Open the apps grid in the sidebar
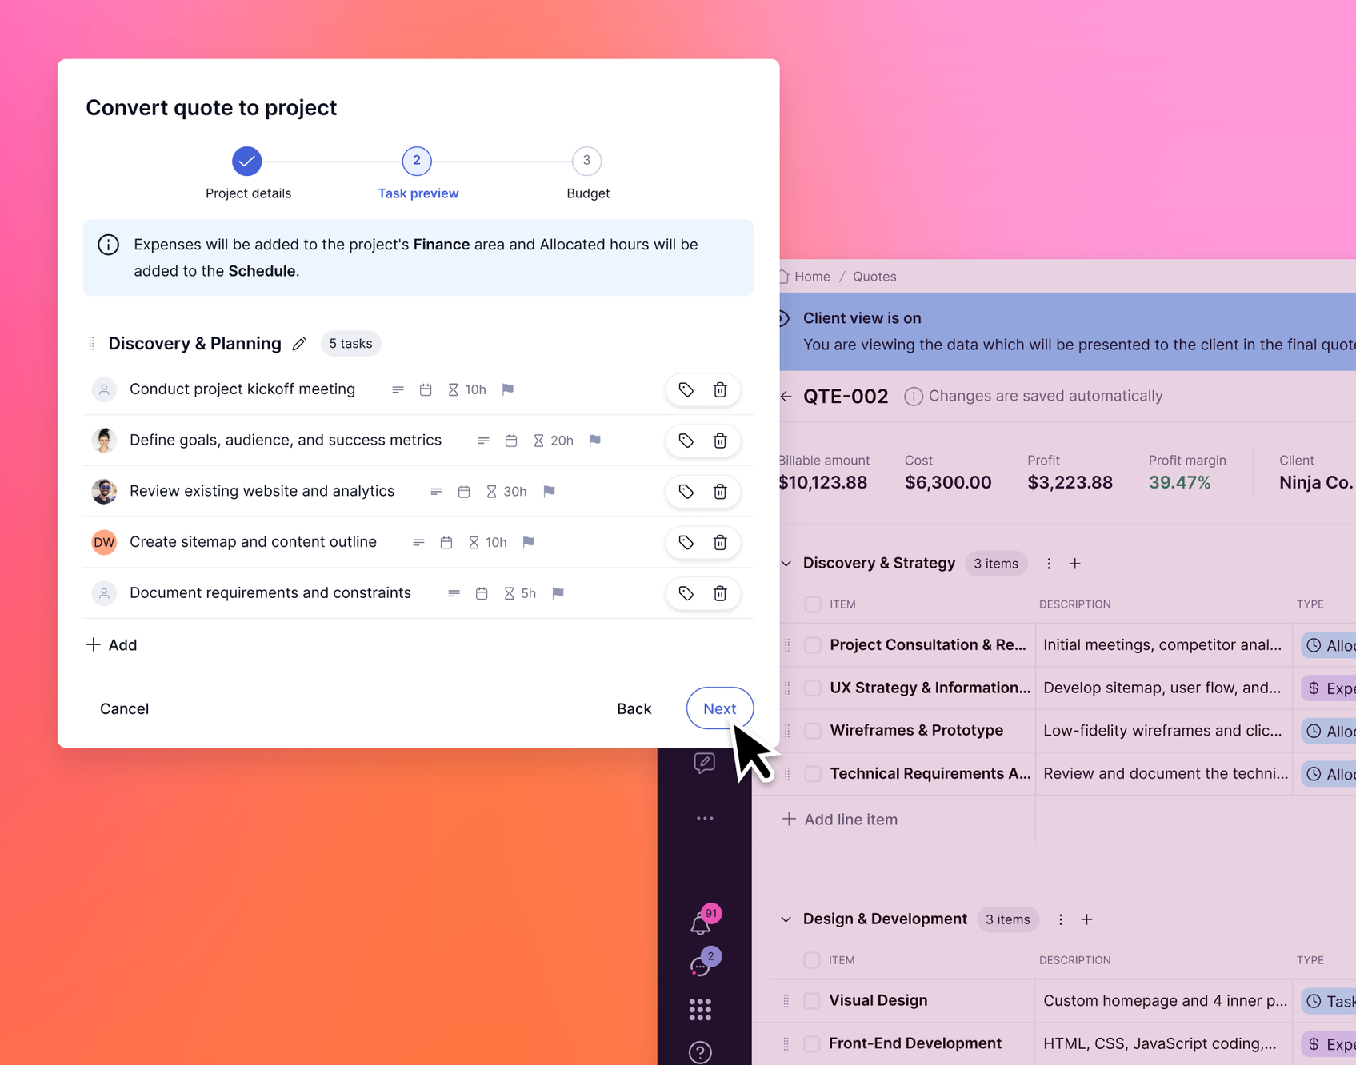Image resolution: width=1356 pixels, height=1065 pixels. [700, 1010]
